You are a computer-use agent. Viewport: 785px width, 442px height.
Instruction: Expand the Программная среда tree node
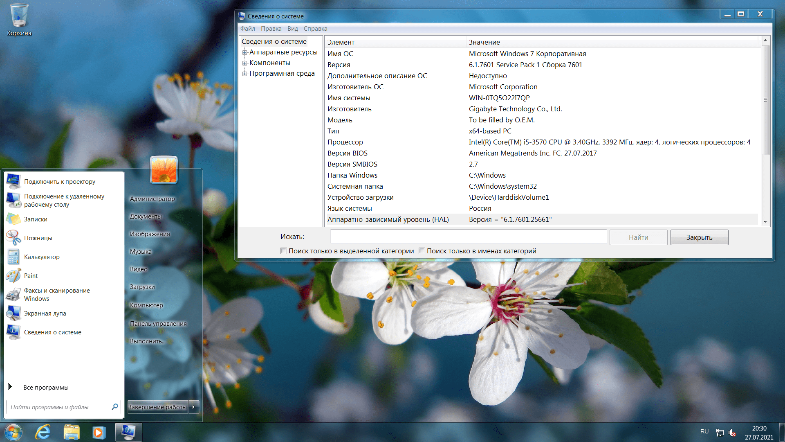point(244,74)
